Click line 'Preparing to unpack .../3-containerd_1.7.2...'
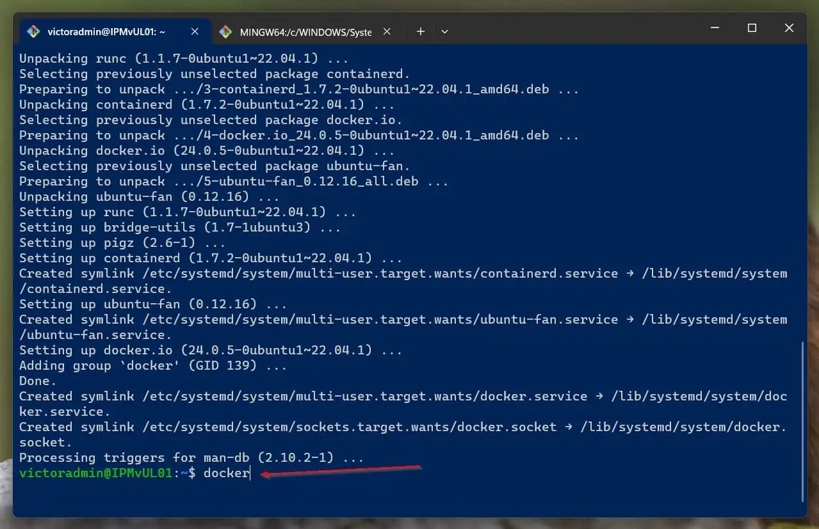 click(299, 90)
